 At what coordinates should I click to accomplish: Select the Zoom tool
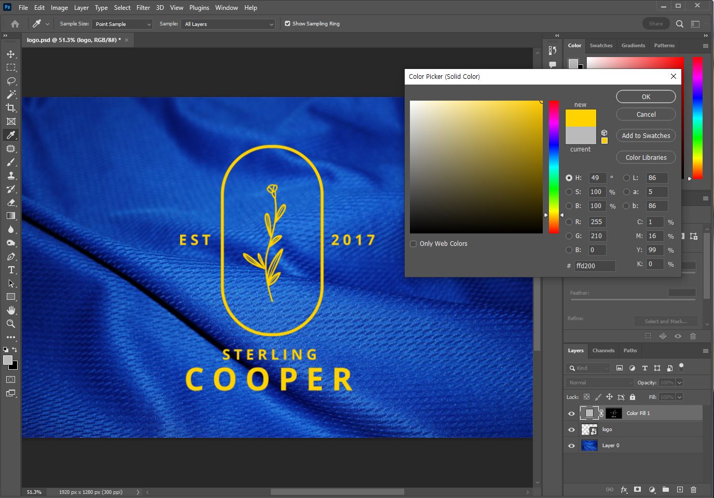pos(11,324)
